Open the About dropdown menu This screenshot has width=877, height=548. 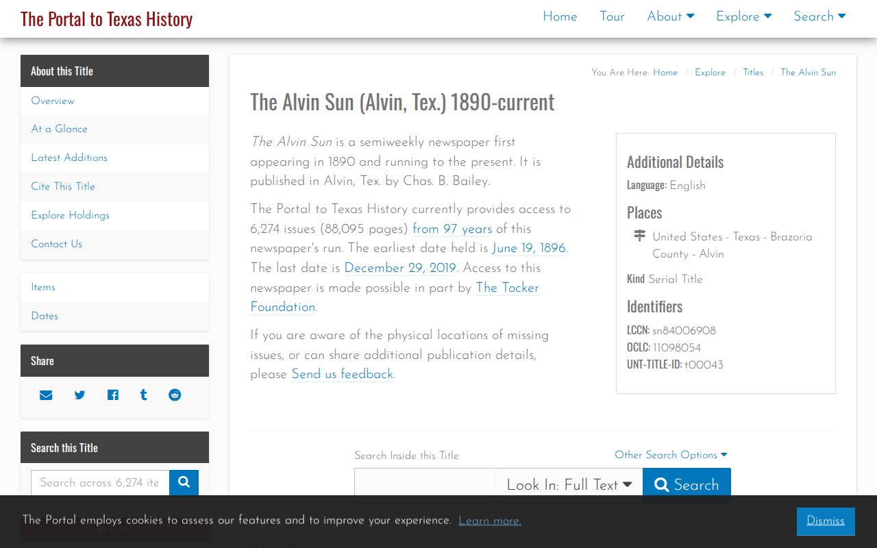671,16
